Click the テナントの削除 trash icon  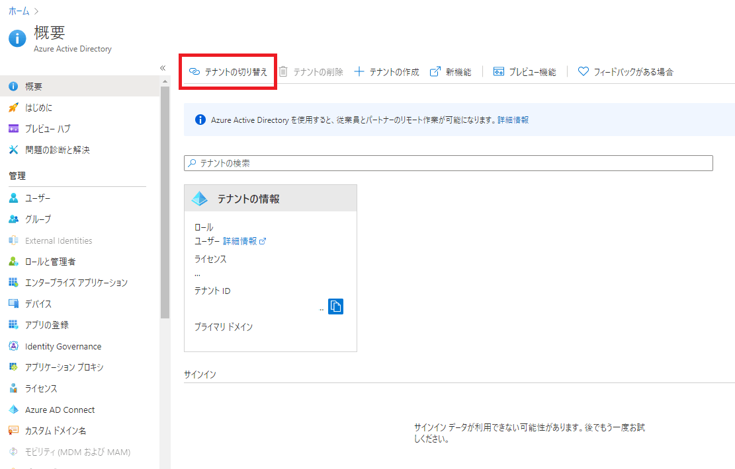click(x=283, y=71)
